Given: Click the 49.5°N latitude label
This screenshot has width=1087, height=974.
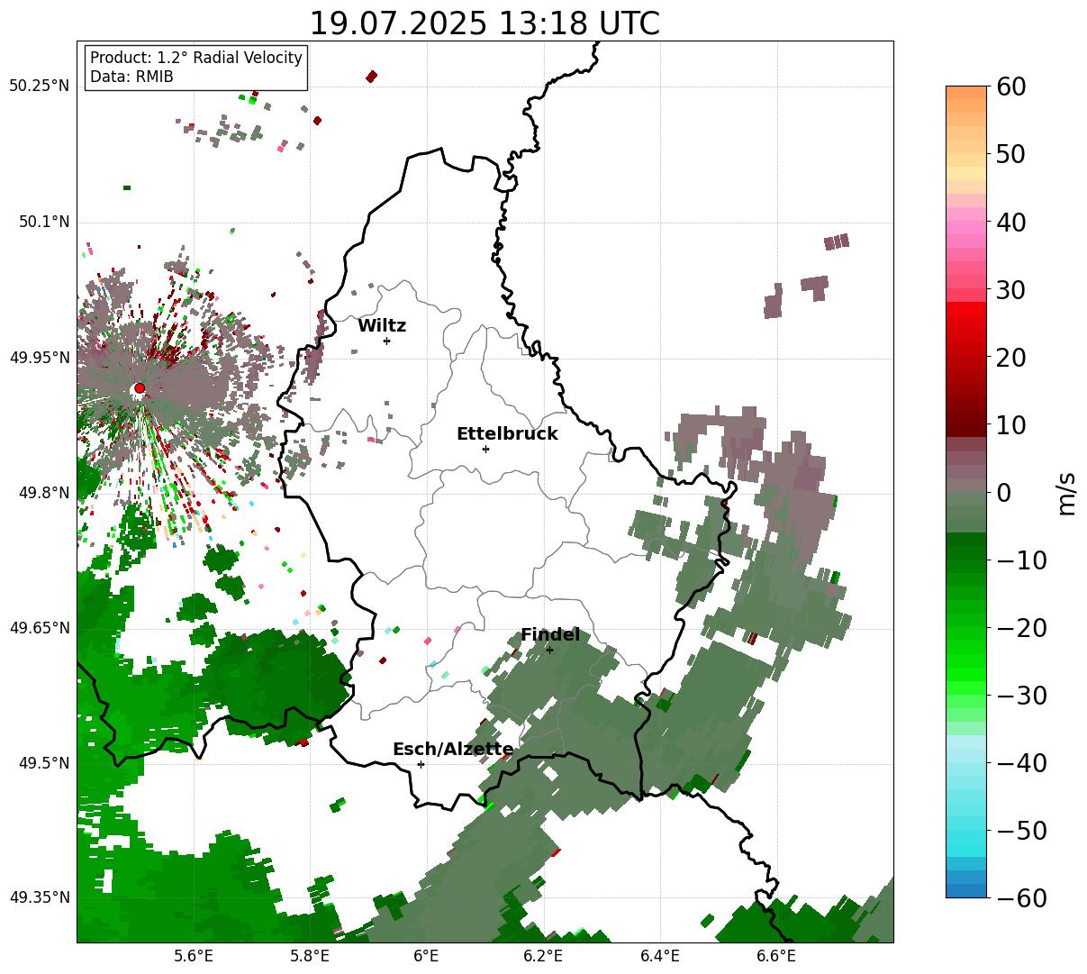Looking at the screenshot, I should pyautogui.click(x=44, y=763).
